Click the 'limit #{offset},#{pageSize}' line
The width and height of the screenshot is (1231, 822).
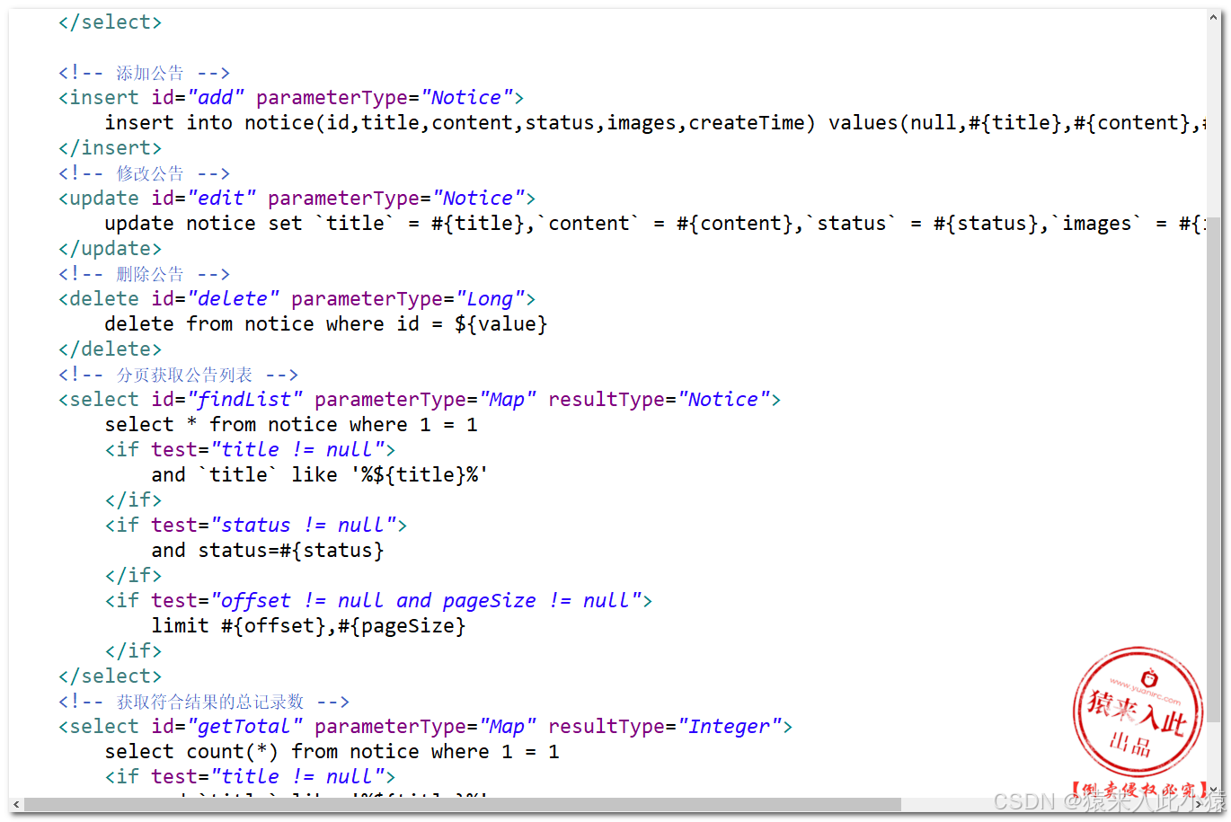pos(309,626)
